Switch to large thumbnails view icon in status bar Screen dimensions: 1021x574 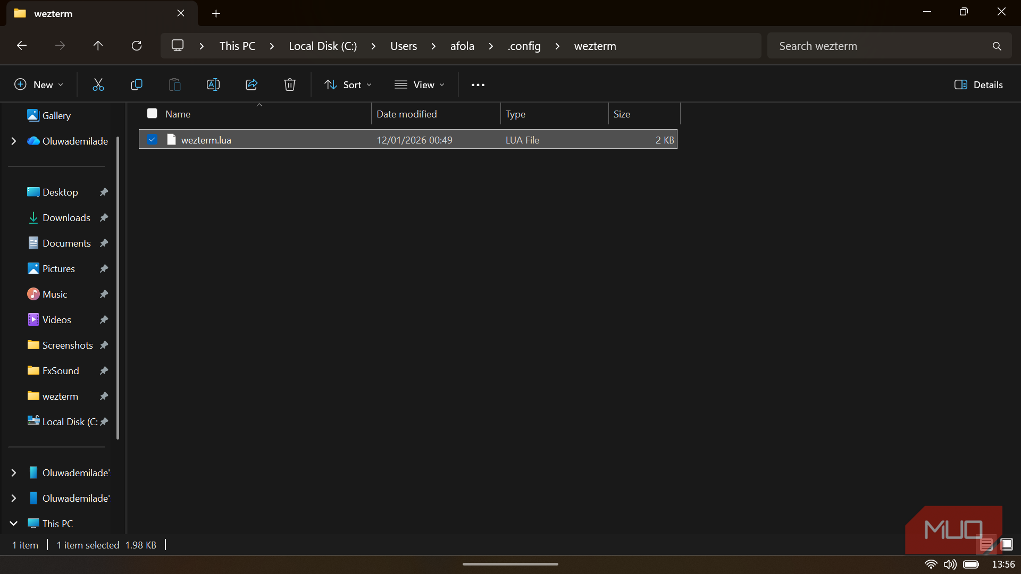coord(1007,544)
